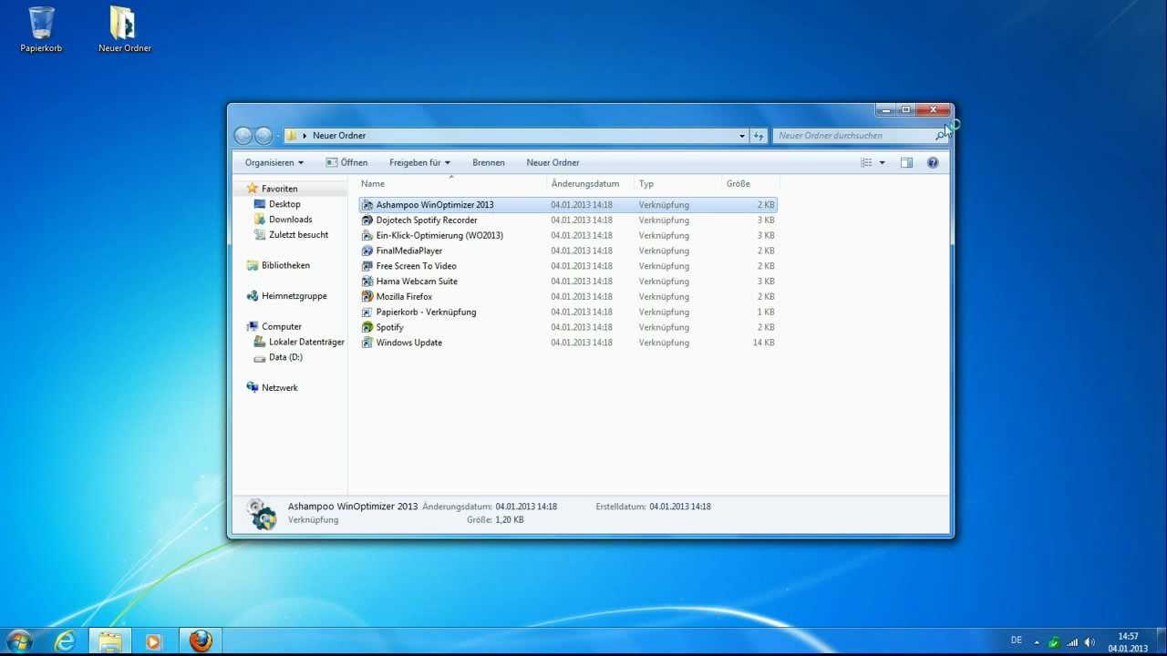This screenshot has width=1167, height=656.
Task: Refresh the folder view via address bar
Action: pyautogui.click(x=759, y=136)
